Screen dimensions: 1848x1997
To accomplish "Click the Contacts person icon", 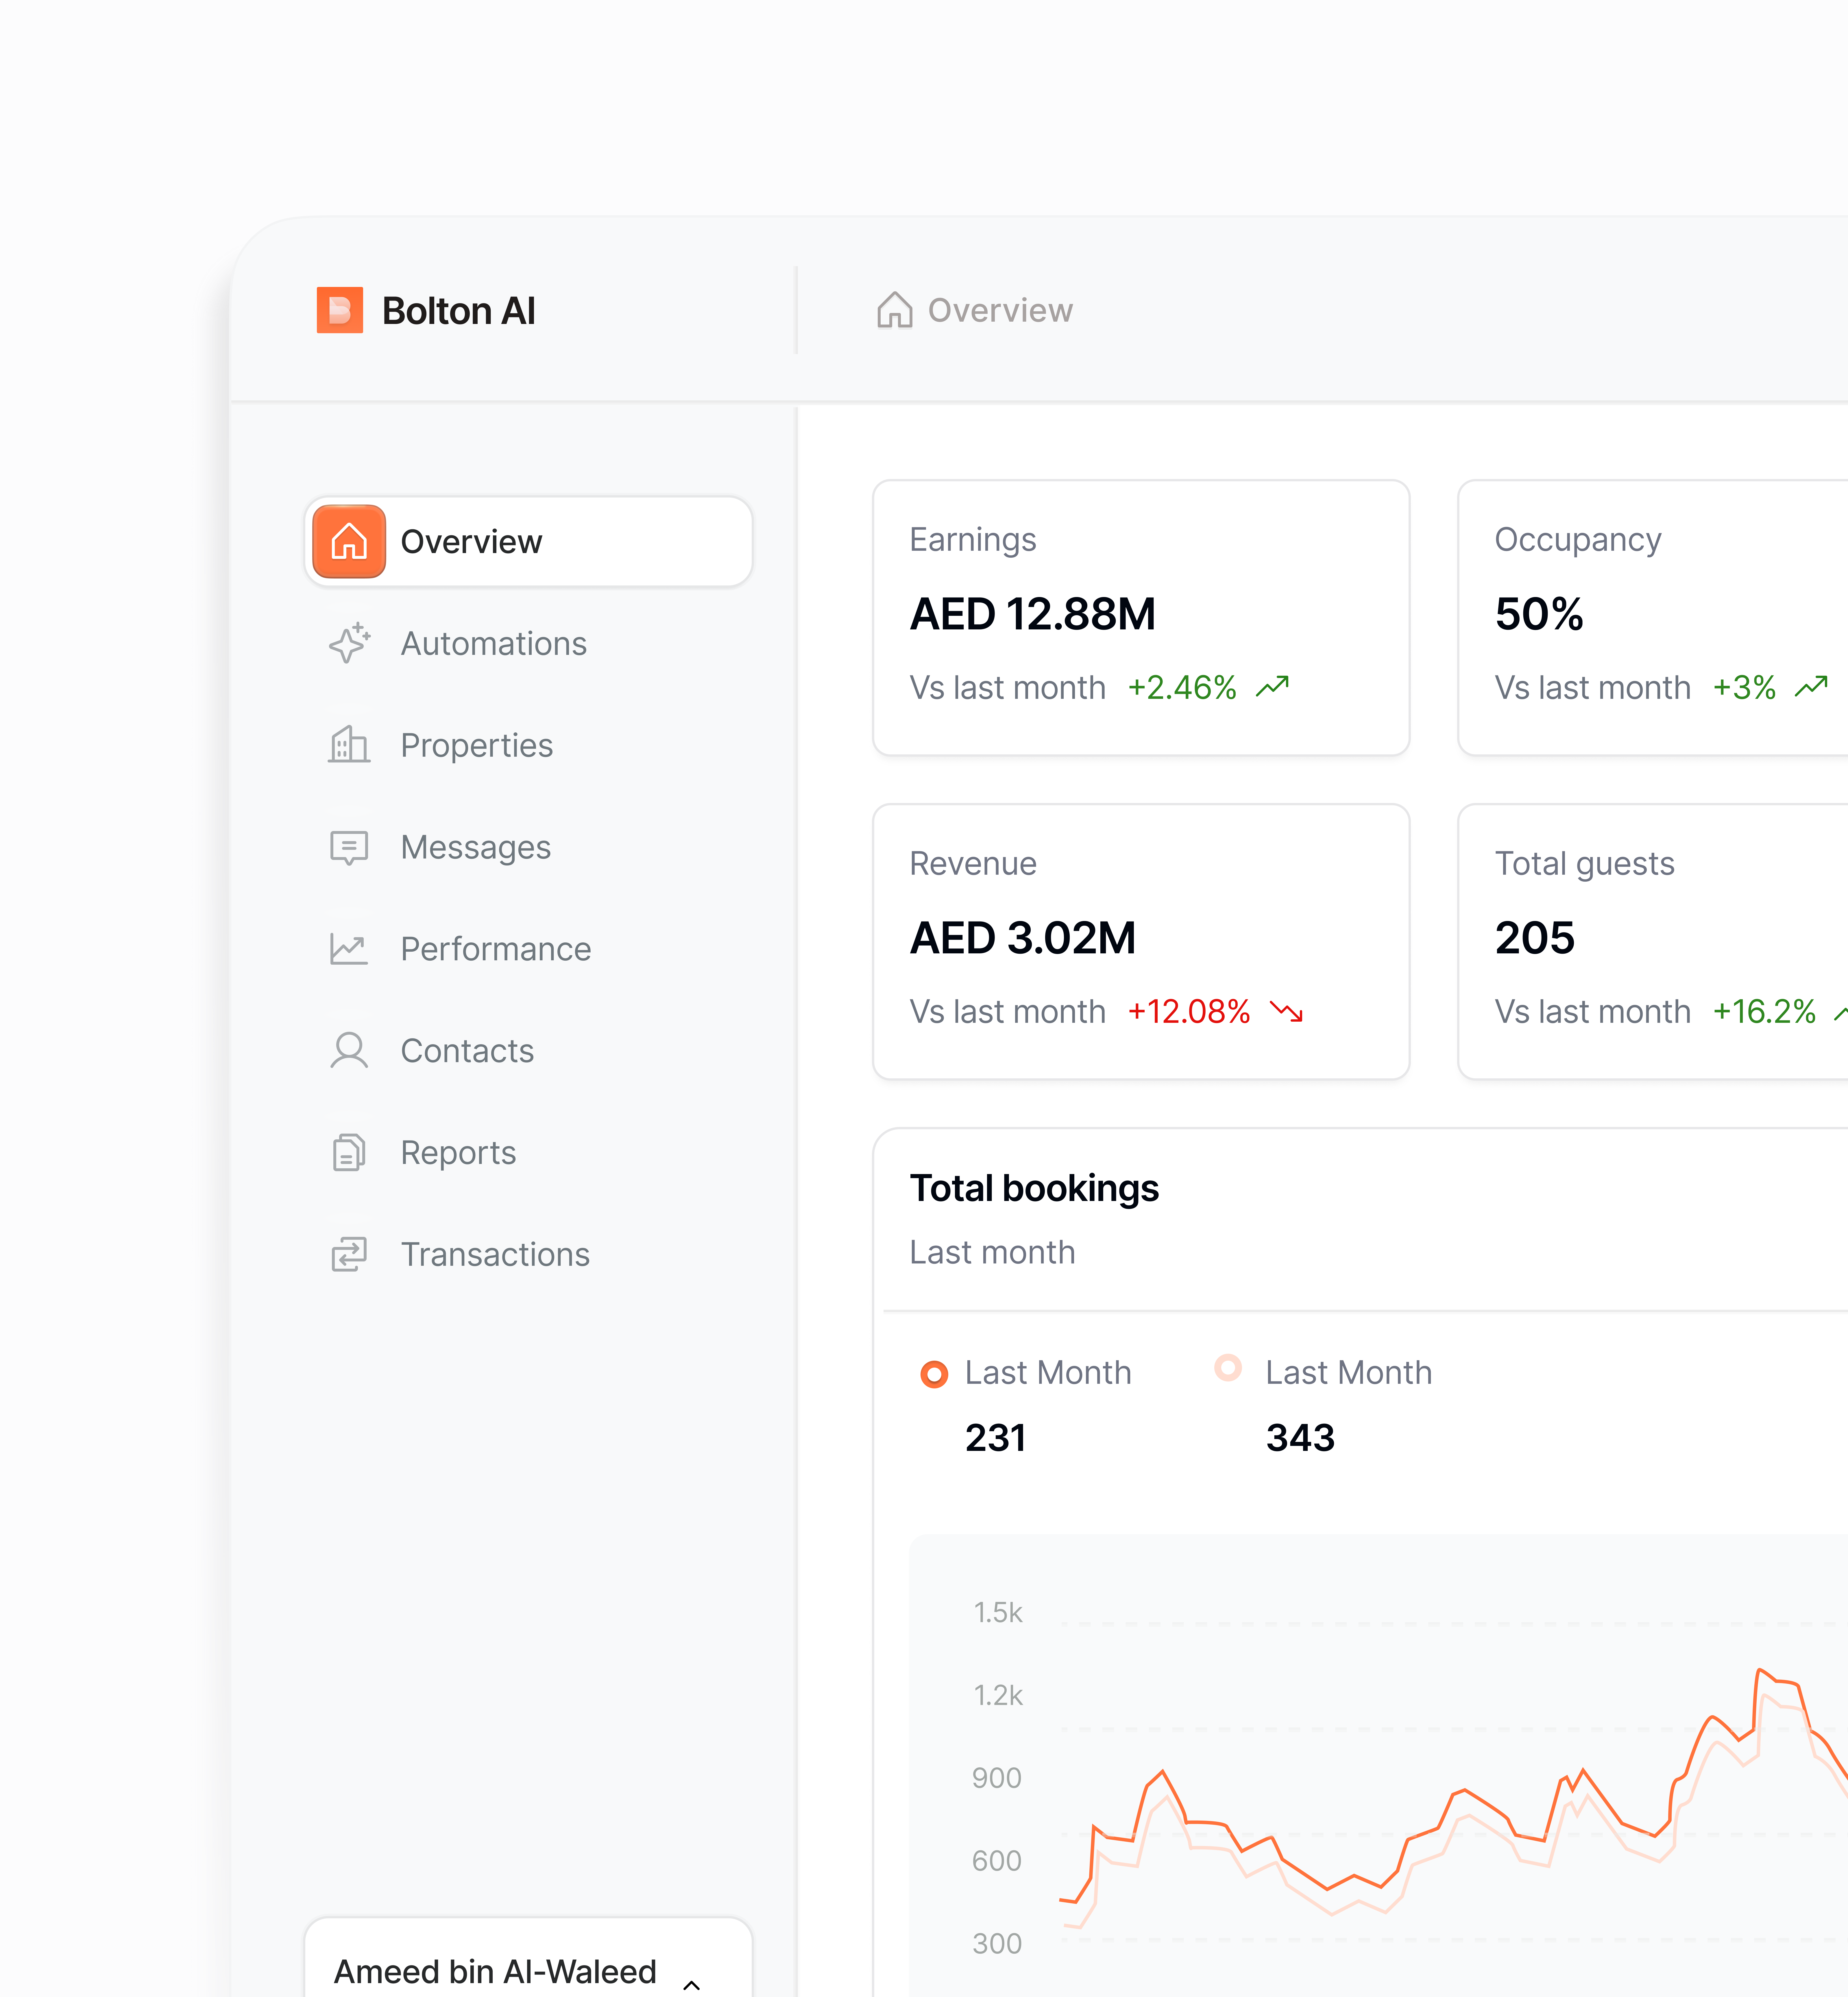I will click(x=348, y=1051).
